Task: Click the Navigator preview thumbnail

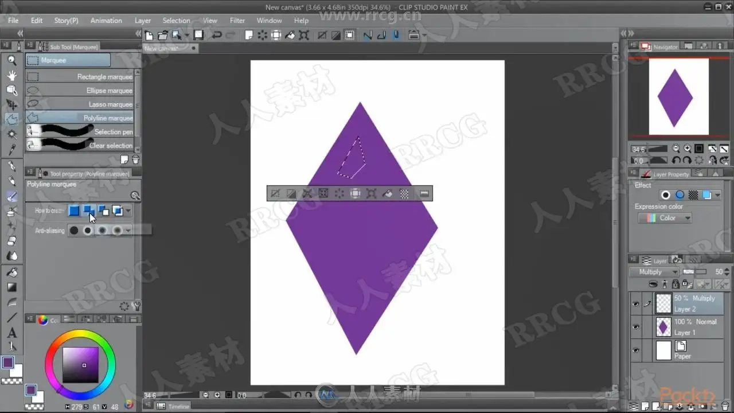Action: (x=678, y=96)
